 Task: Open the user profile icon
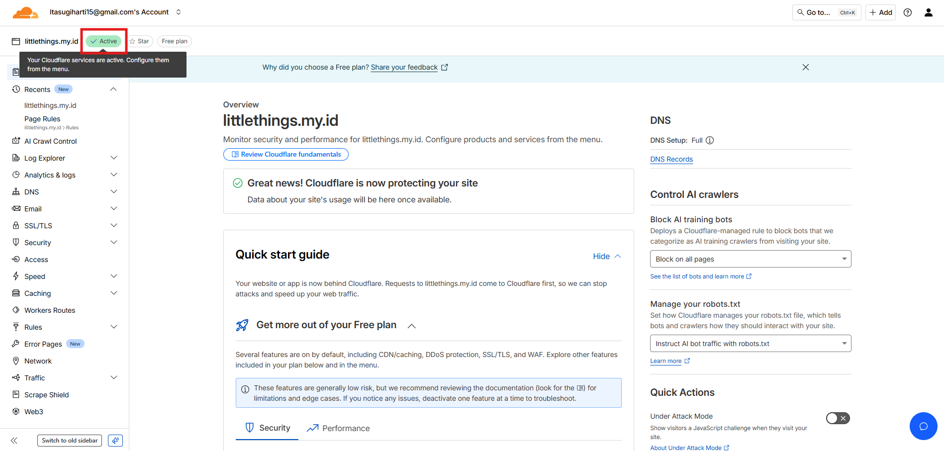929,12
